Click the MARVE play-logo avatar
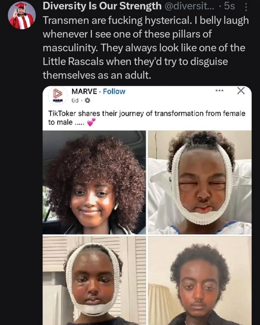The image size is (260, 325). [58, 95]
